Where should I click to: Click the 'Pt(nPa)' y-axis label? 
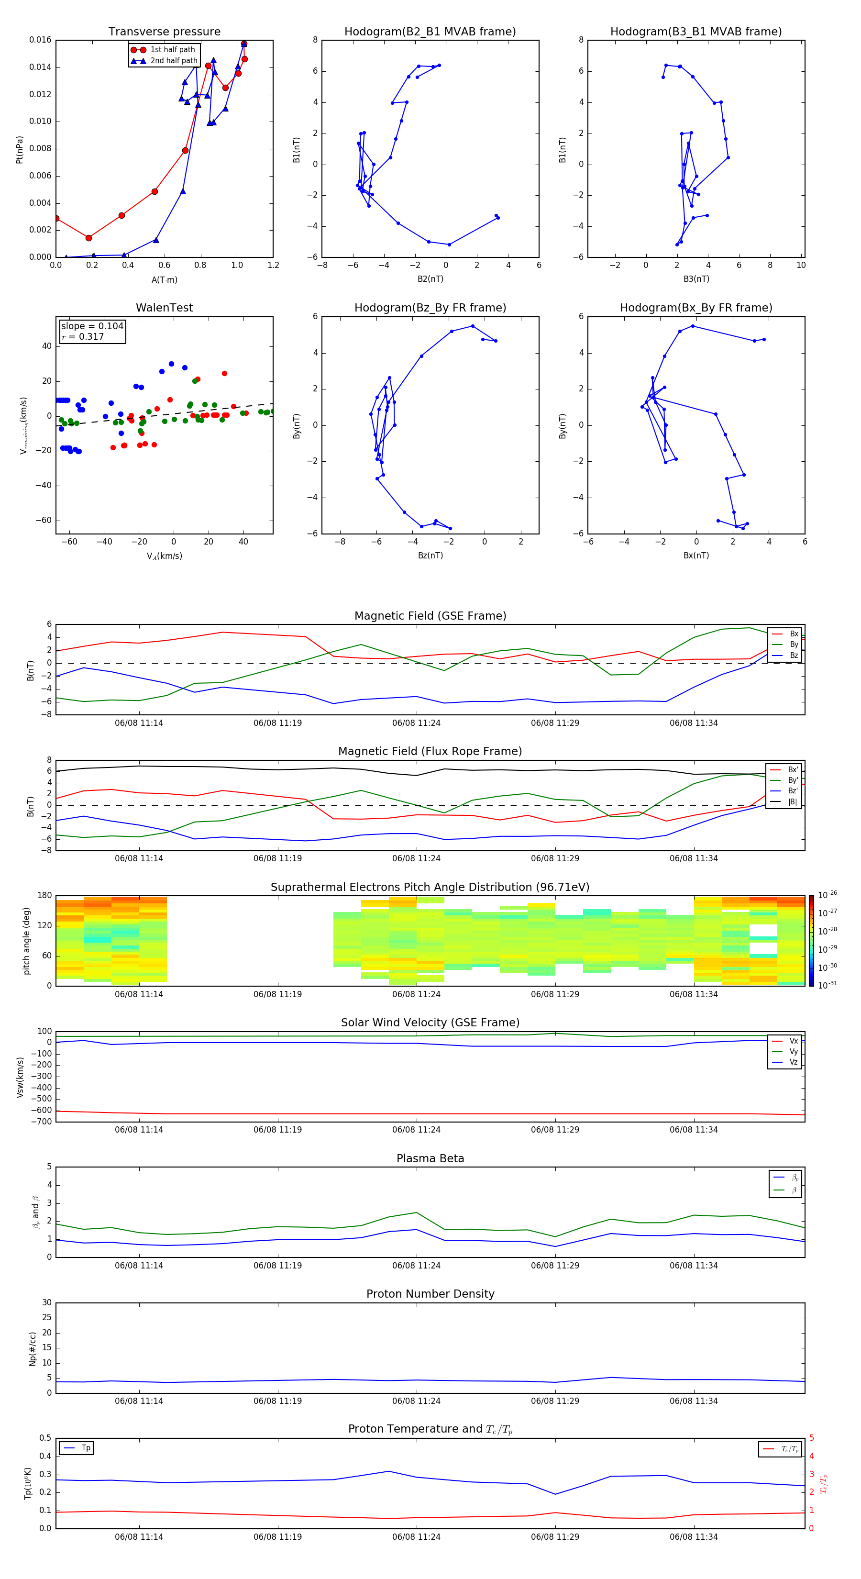click(20, 149)
